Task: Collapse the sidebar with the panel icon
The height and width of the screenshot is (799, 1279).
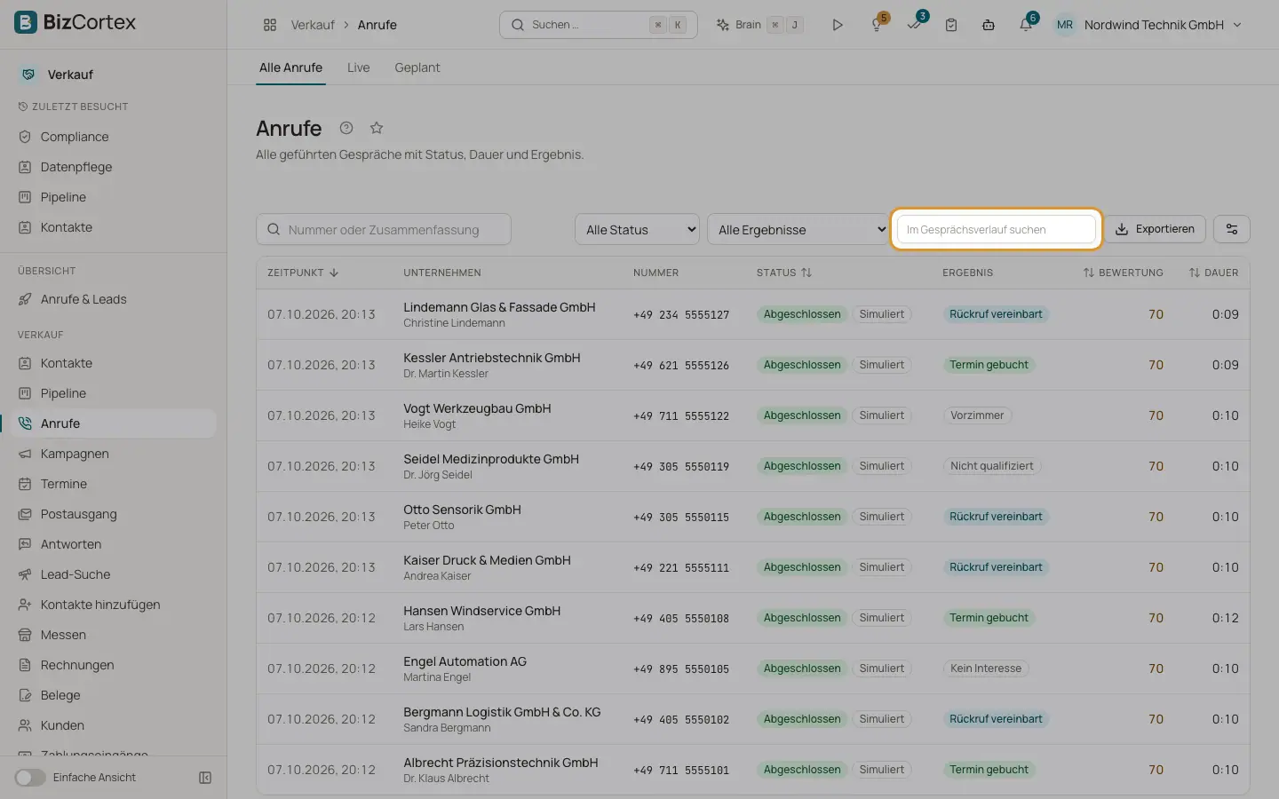Action: point(205,778)
